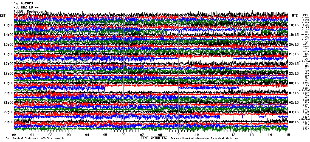Select the 22:15 UTC time label
310x142 pixels.
(x=294, y=64)
